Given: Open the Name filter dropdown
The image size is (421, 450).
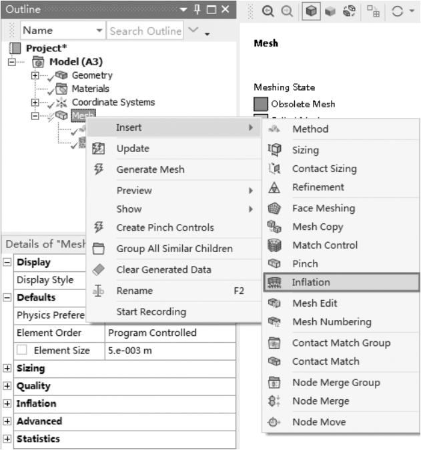Looking at the screenshot, I should [100, 31].
